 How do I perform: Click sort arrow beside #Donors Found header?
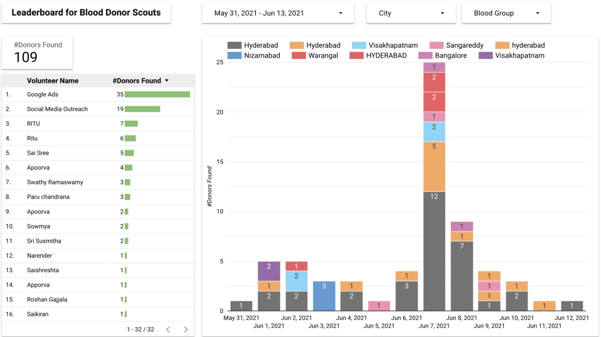(166, 81)
